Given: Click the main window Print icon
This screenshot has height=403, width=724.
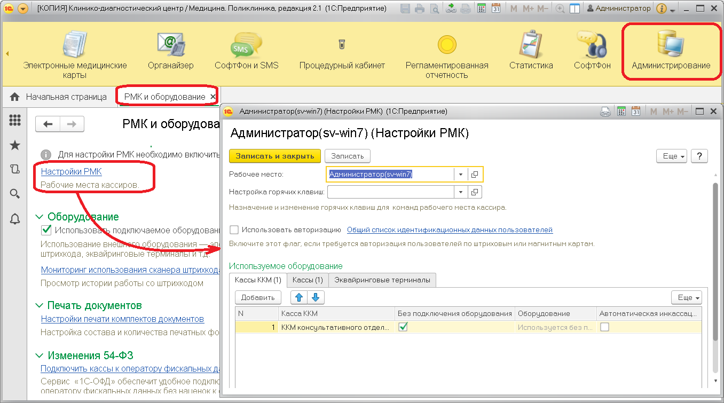Looking at the screenshot, I should 420,9.
